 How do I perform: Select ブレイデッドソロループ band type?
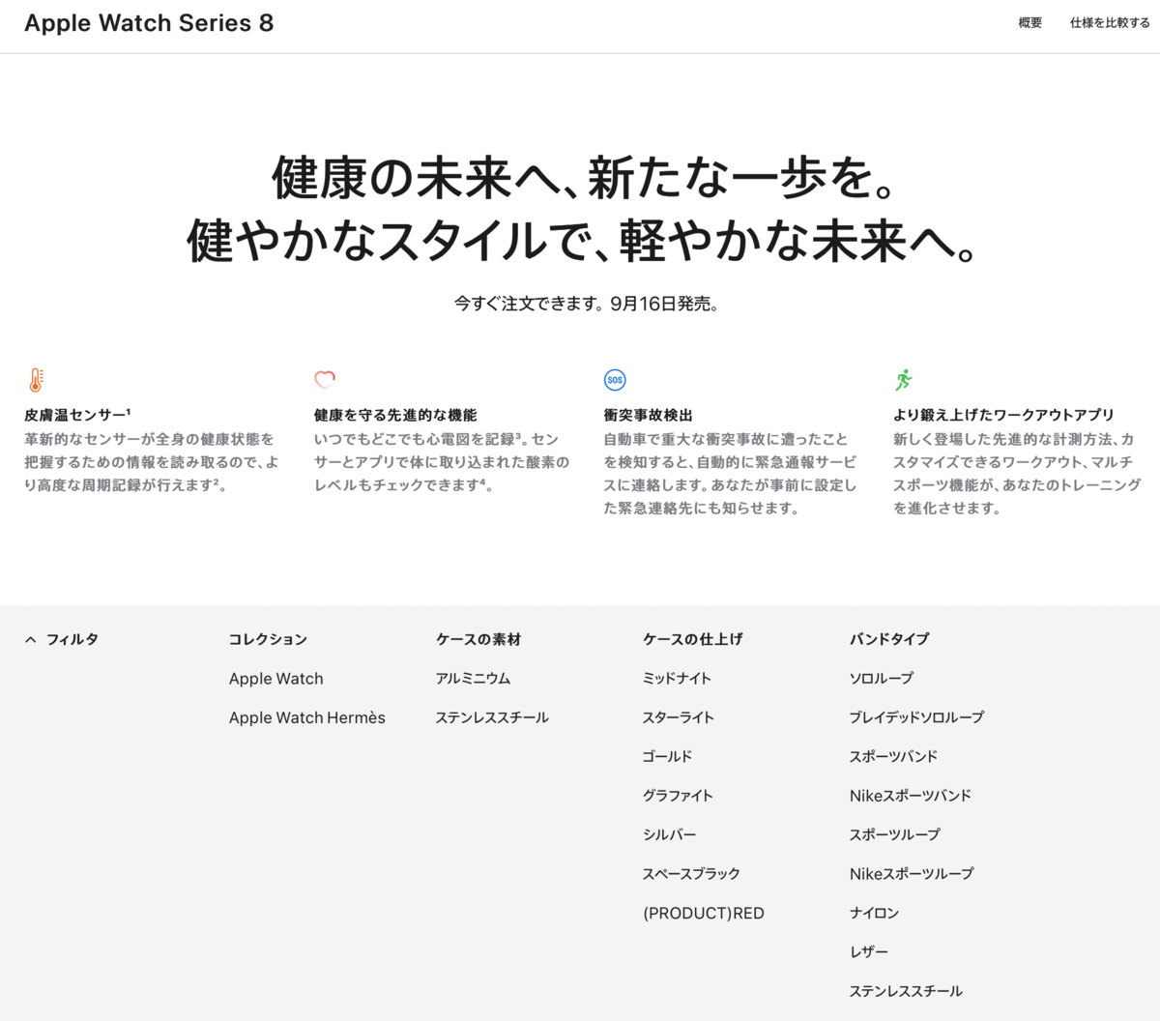[x=916, y=717]
